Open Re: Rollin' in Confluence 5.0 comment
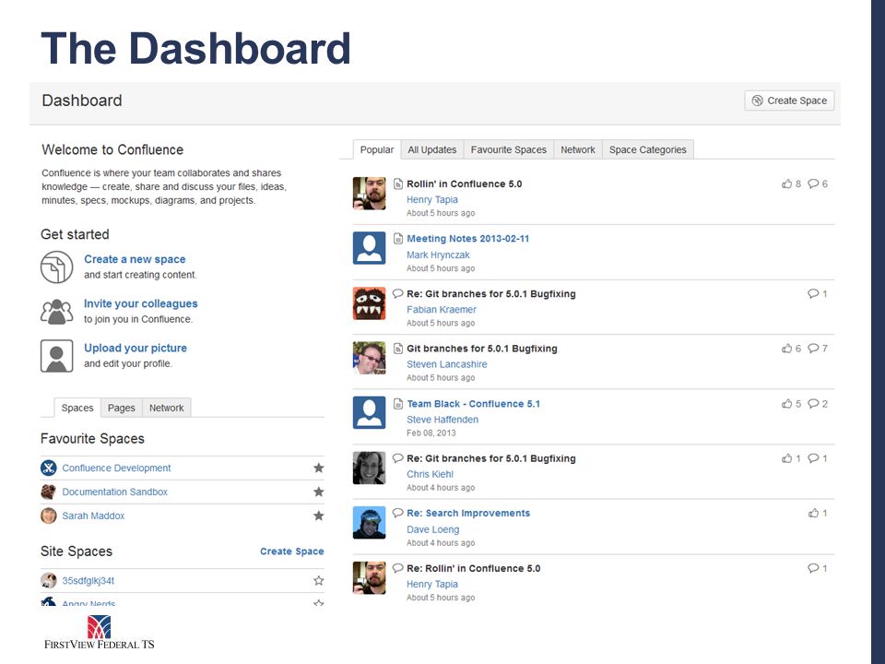 (x=474, y=568)
